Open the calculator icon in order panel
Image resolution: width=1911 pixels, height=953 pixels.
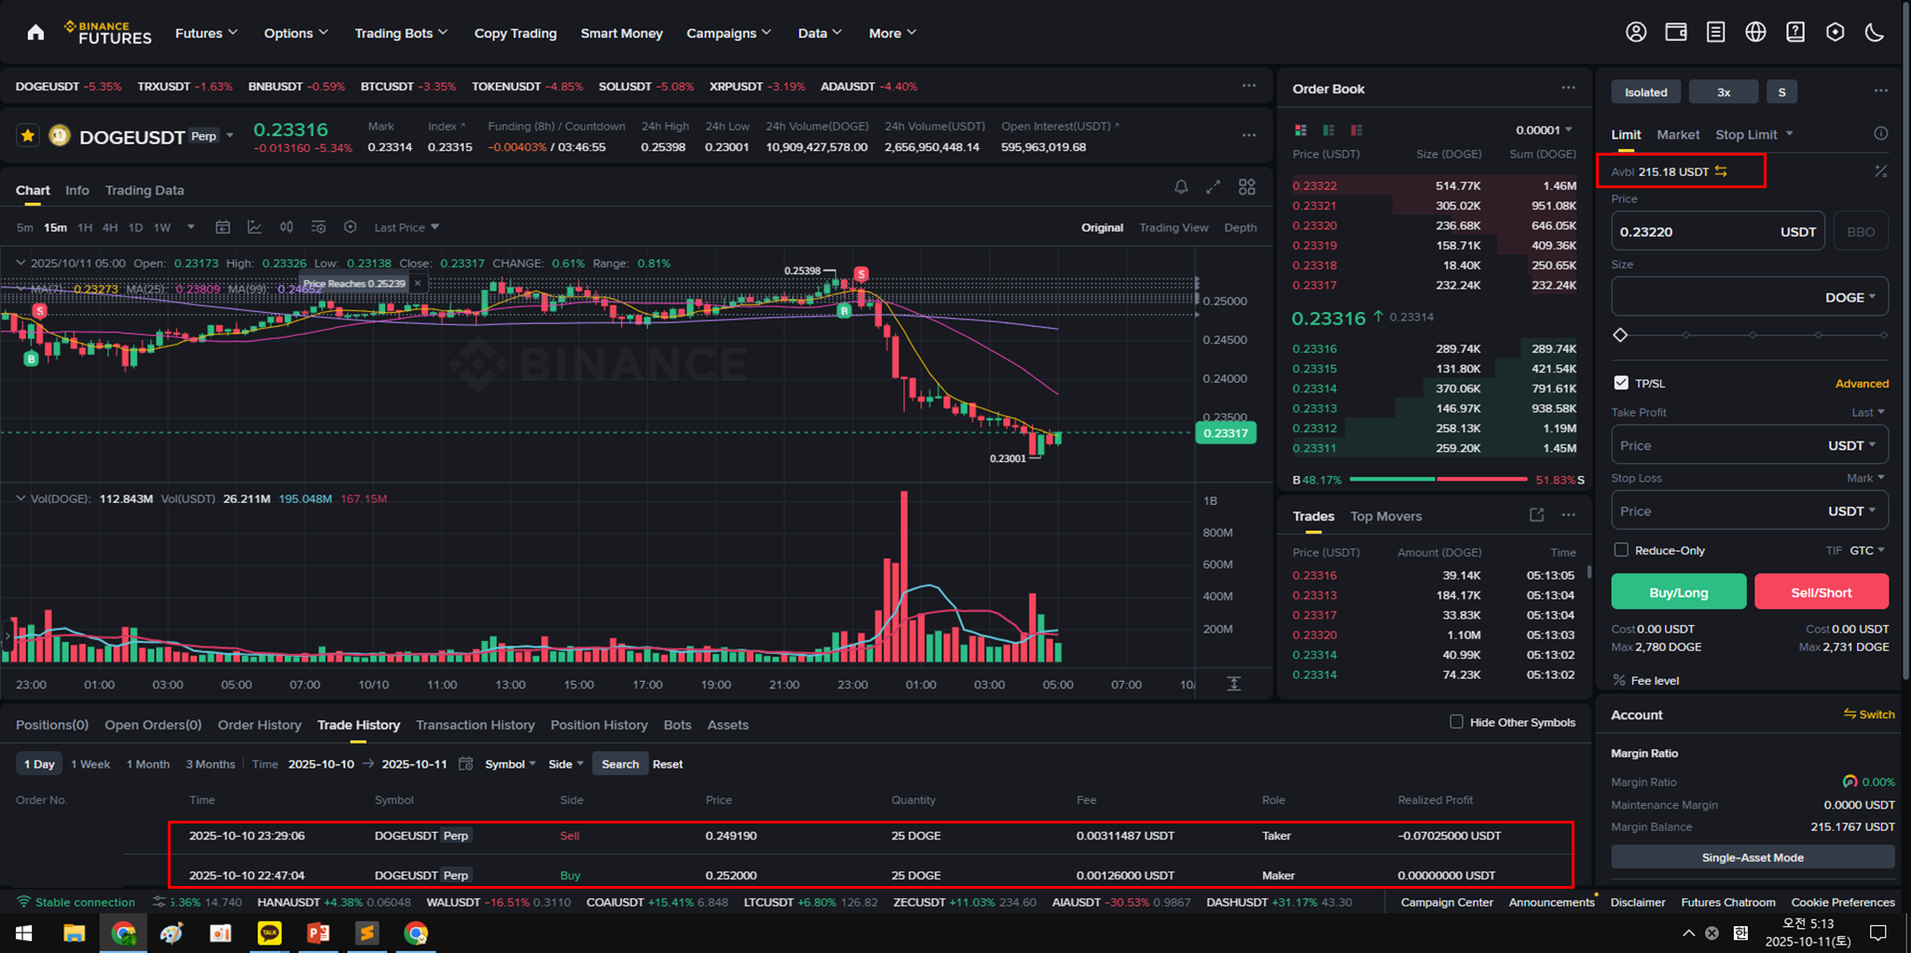coord(1881,171)
